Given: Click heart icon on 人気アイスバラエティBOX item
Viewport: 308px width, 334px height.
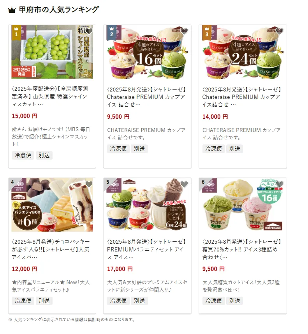Looking at the screenshot, I should (89, 184).
